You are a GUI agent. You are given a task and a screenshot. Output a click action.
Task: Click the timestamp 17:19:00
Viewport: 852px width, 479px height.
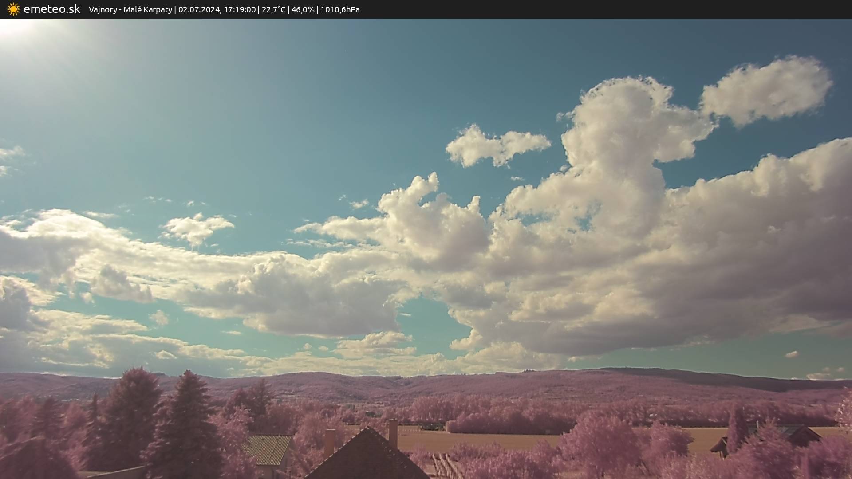[x=239, y=9]
